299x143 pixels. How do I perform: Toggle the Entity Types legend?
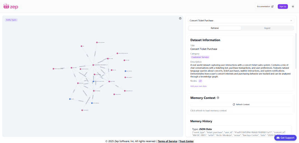[x=11, y=20]
